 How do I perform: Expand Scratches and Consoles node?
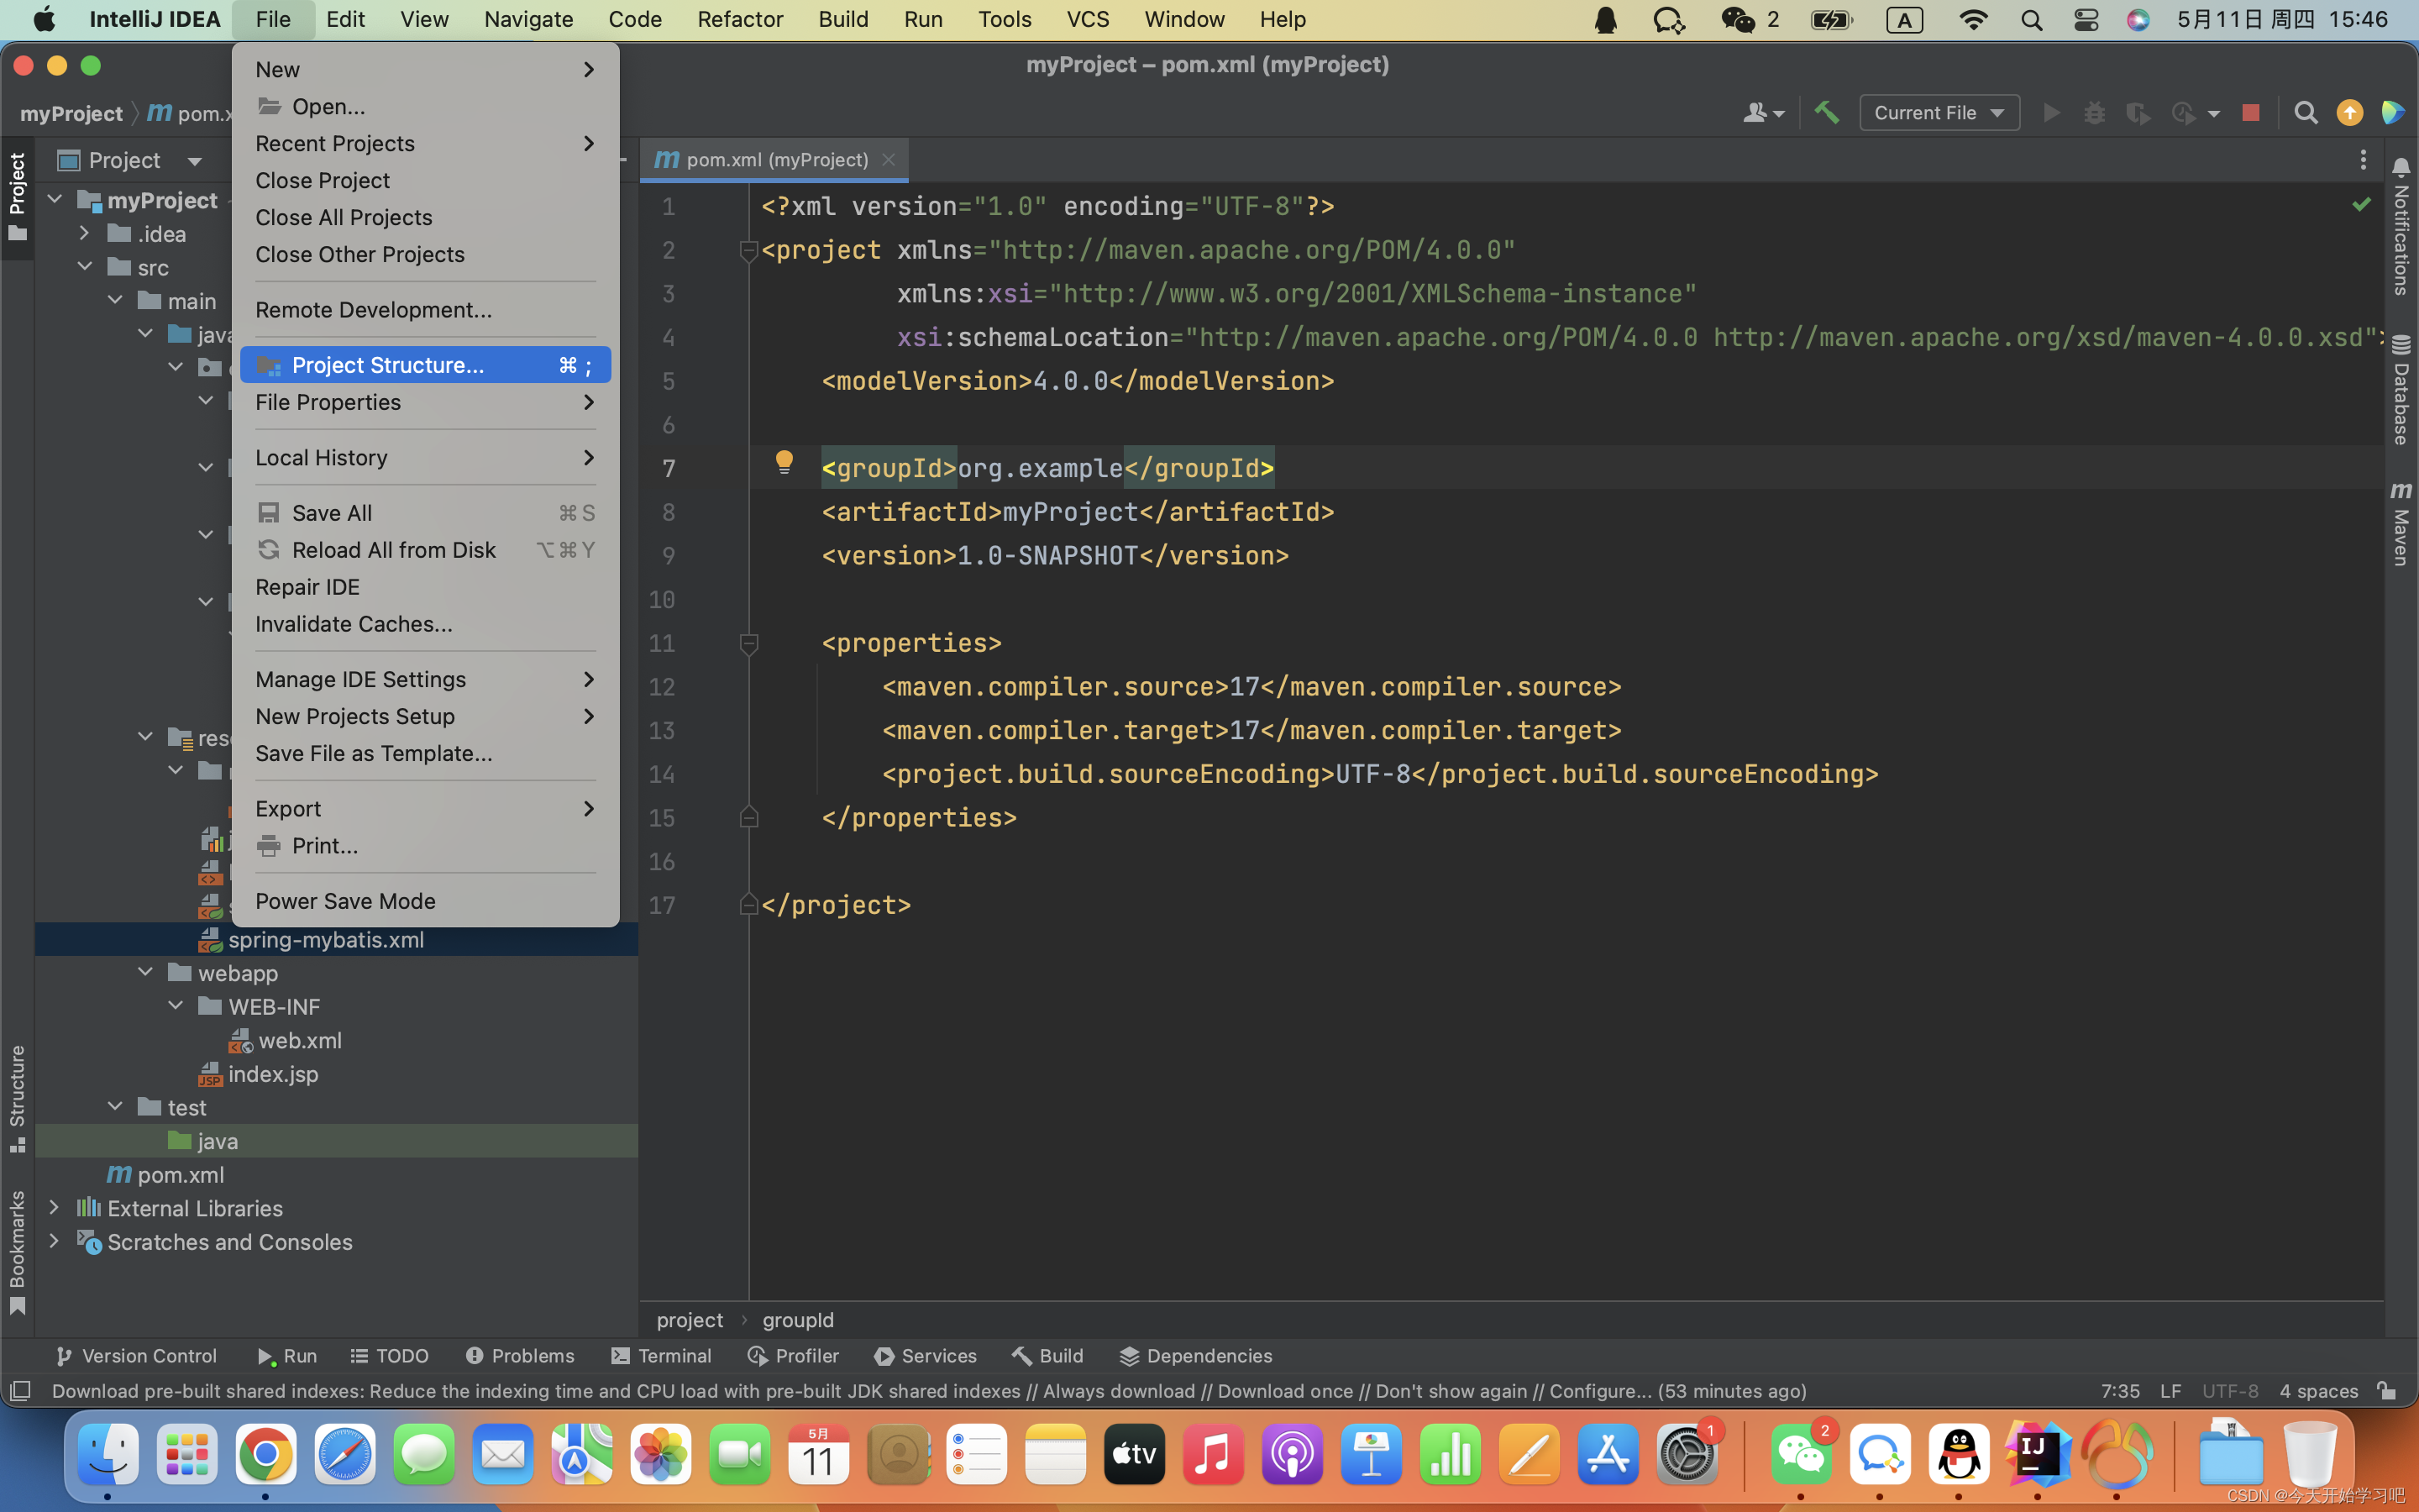coord(55,1241)
